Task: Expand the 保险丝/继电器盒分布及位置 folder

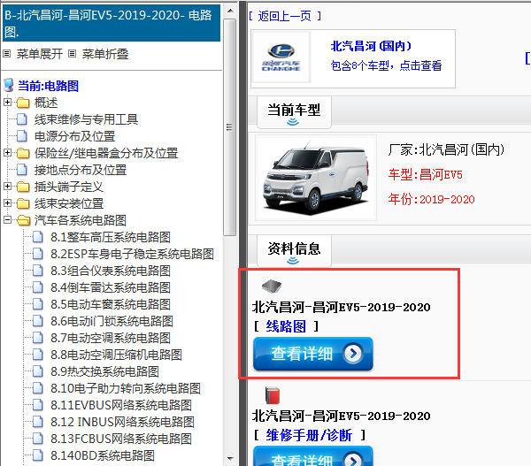Action: point(7,153)
